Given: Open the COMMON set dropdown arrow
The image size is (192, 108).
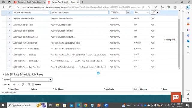Looking at the screenshot, I should pos(128,12).
